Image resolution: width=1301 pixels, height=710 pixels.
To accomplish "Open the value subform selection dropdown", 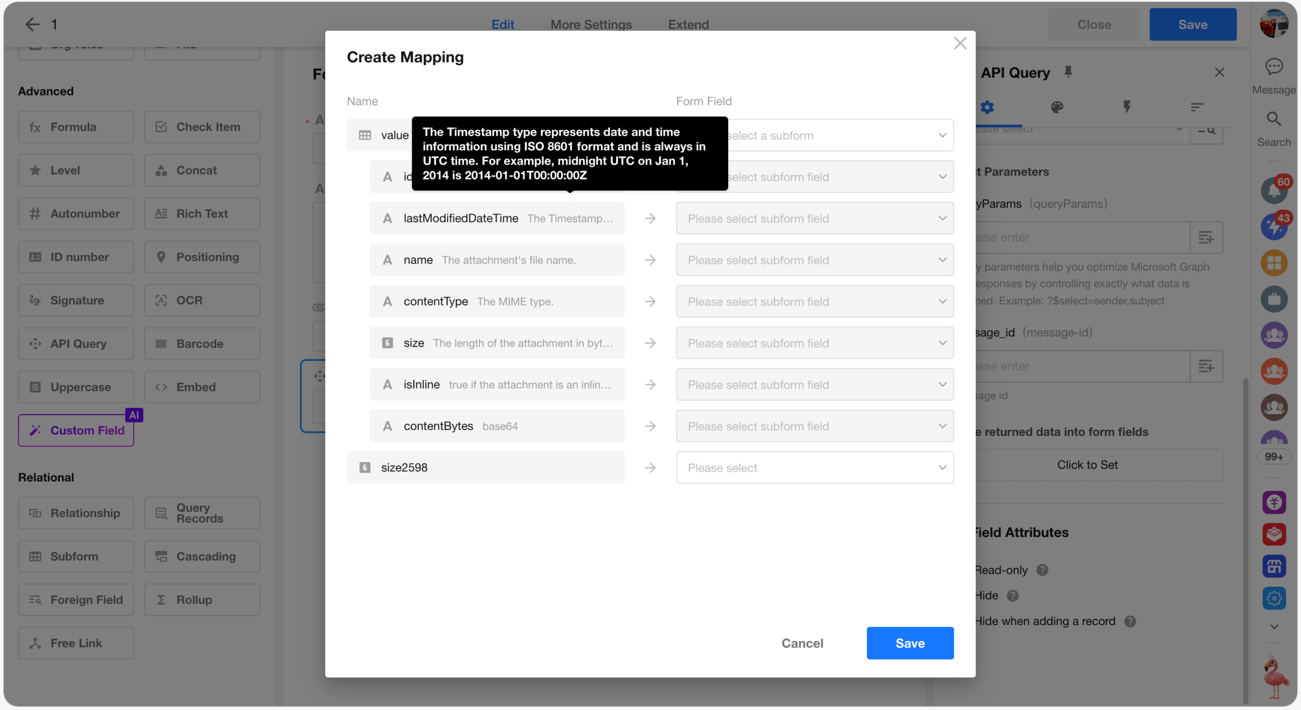I will pyautogui.click(x=839, y=136).
